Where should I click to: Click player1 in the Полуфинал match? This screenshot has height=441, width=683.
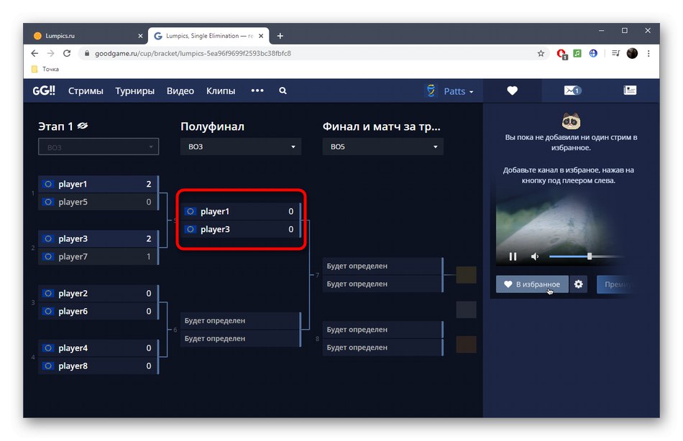(x=240, y=211)
